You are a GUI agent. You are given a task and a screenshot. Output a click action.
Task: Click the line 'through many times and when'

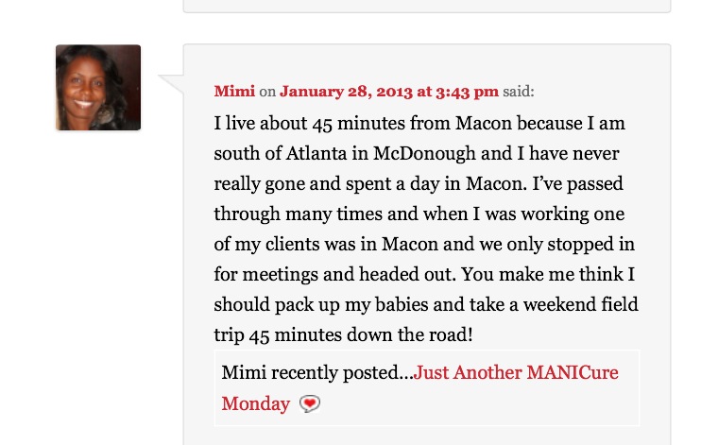(419, 214)
